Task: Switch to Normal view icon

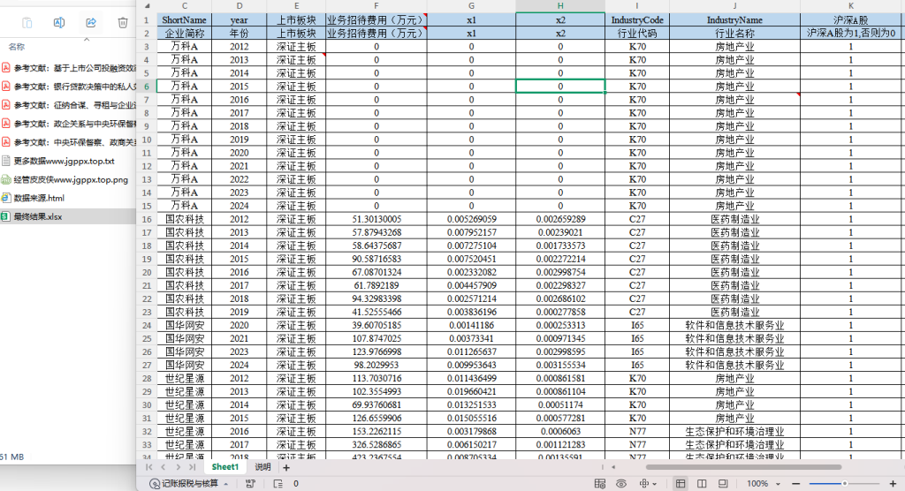Action: [681, 484]
